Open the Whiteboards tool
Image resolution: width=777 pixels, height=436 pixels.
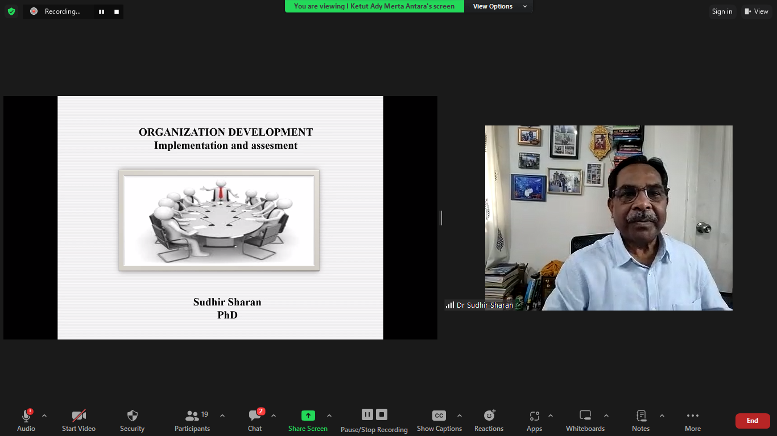[585, 421]
